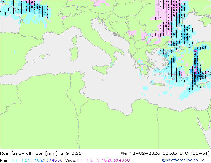Screen dimensions: 211x163
Task: Click the island of Mallorca on the map
Action: [x=42, y=57]
